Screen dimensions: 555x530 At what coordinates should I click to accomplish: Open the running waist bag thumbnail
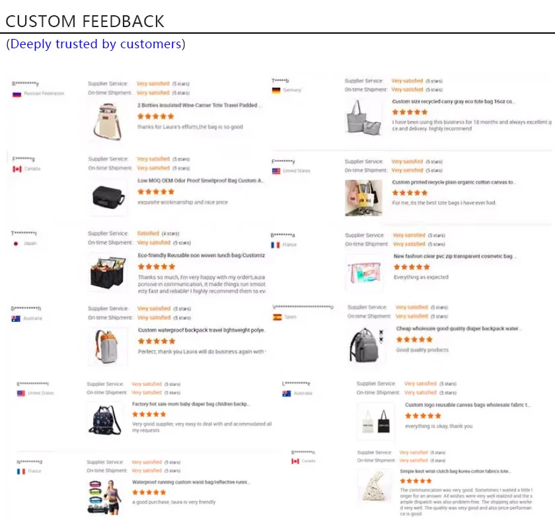tap(105, 497)
